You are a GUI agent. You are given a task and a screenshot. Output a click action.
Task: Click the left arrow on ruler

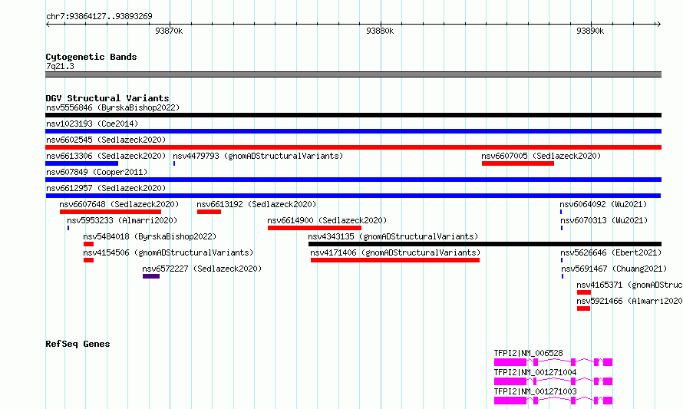[x=48, y=24]
